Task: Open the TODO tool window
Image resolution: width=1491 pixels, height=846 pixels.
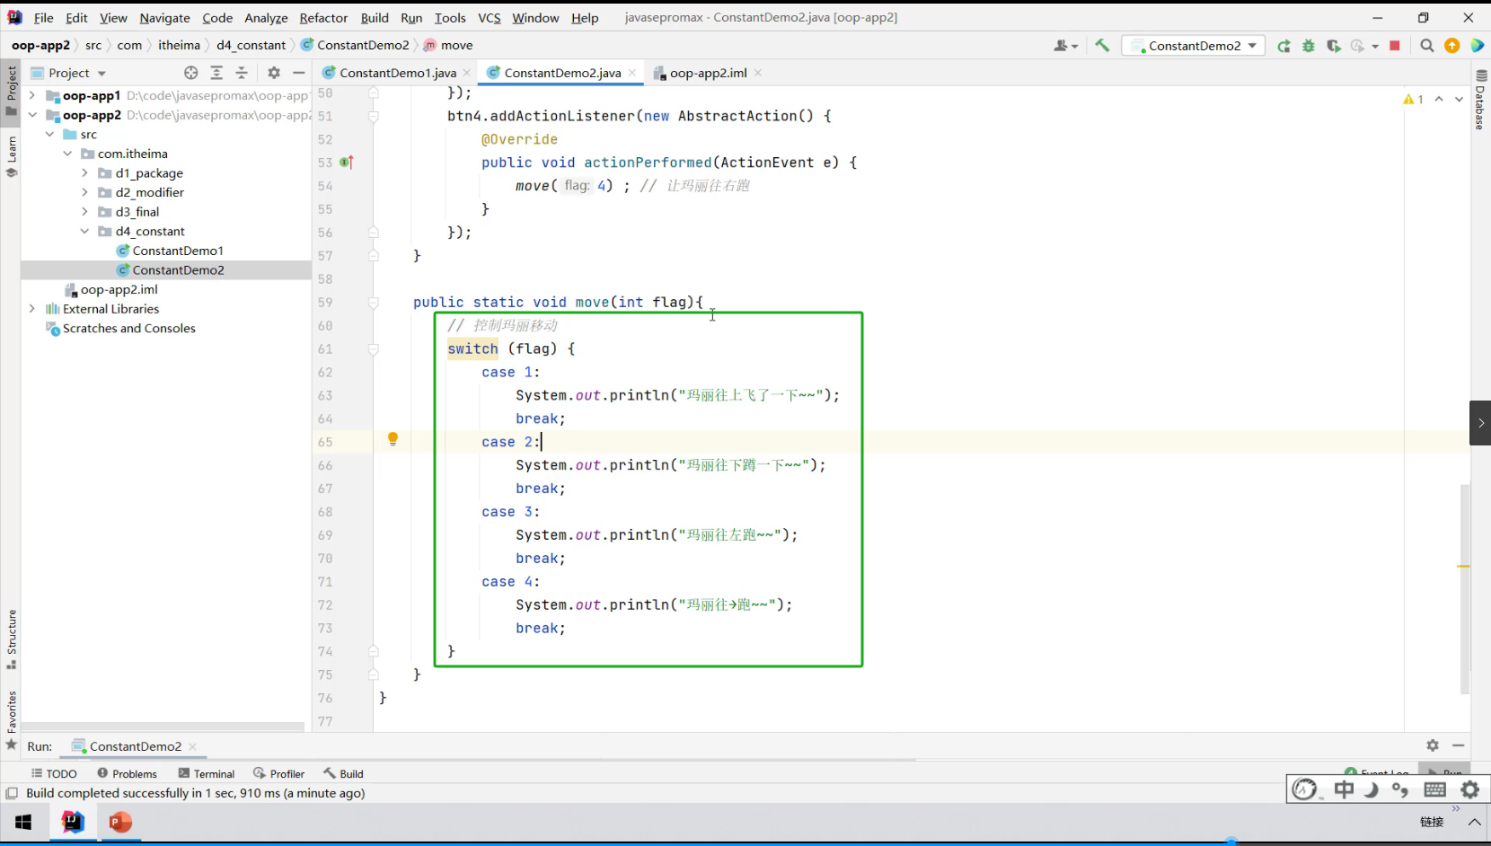Action: click(x=54, y=773)
